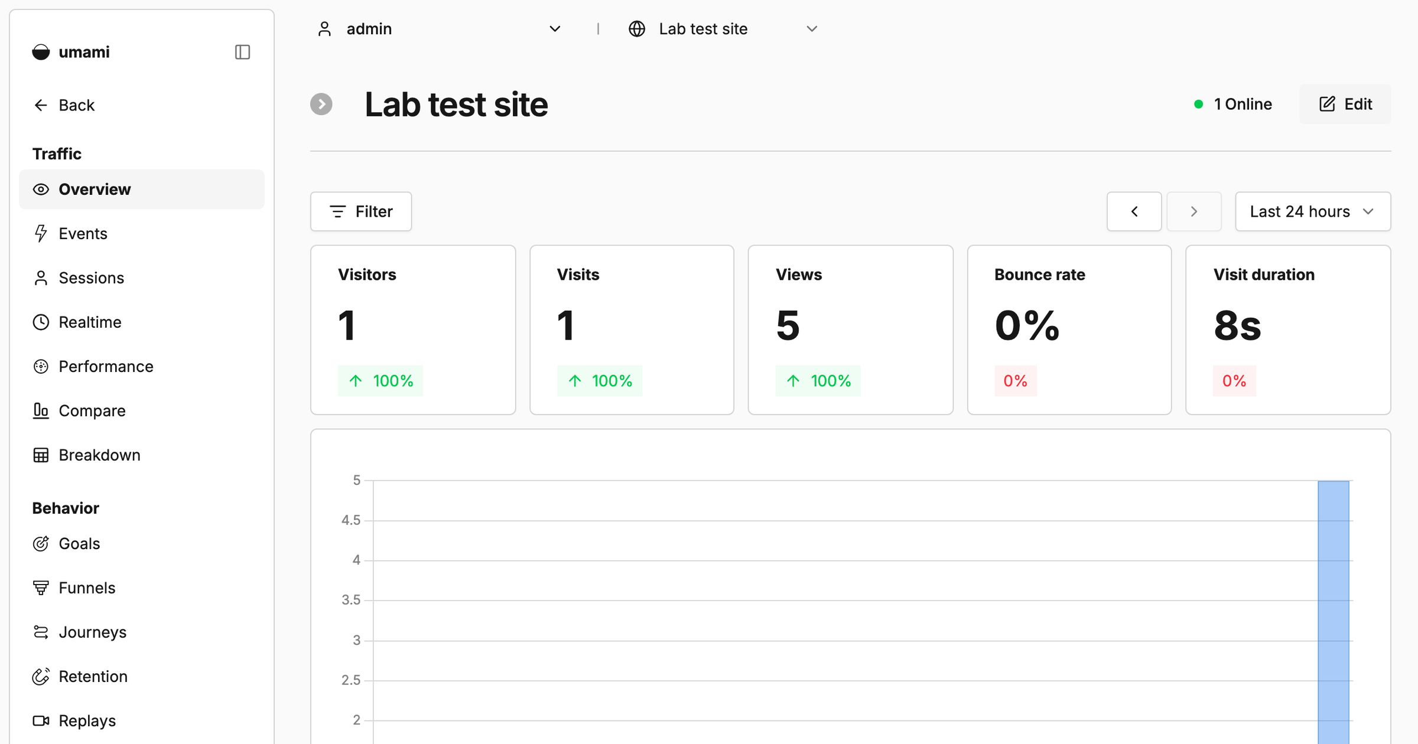Screen dimensions: 1418x744
Task: Click the Compare chart icon
Action: click(41, 411)
